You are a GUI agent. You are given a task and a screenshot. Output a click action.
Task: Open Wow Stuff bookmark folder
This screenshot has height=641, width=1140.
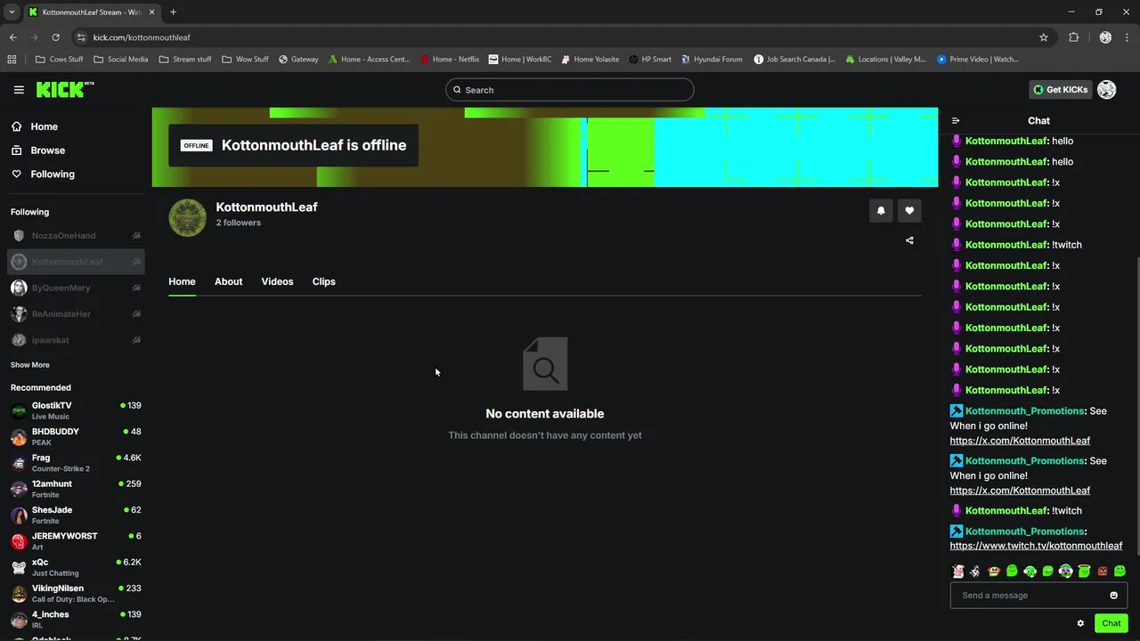[245, 60]
